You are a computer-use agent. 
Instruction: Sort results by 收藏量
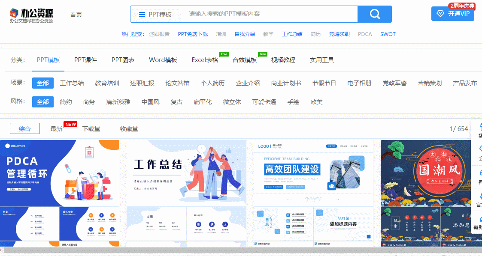click(129, 129)
